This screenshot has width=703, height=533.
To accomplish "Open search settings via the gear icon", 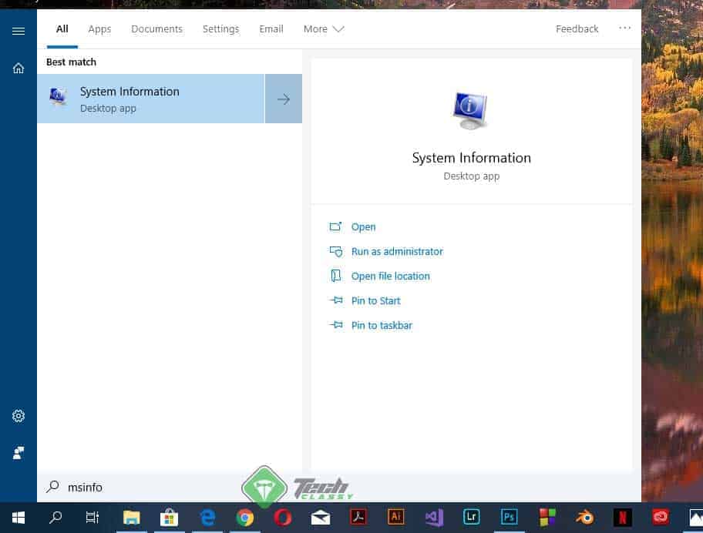I will pos(18,416).
